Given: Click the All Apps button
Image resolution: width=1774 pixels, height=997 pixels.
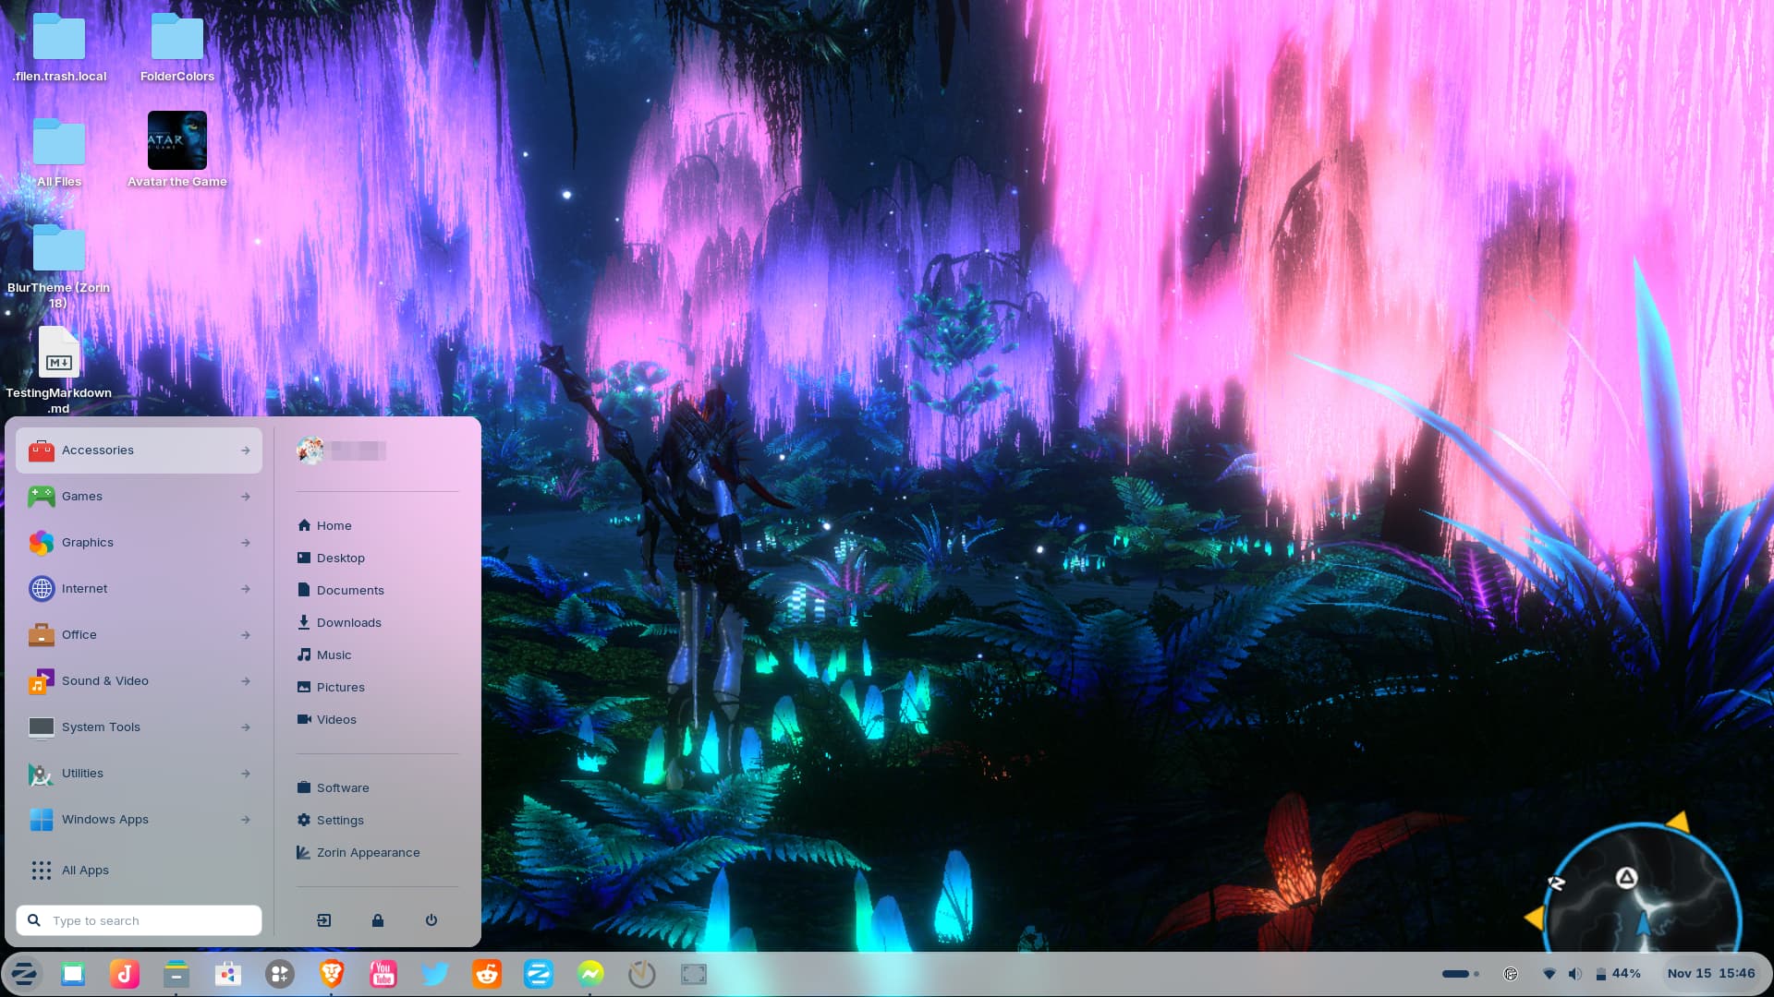Looking at the screenshot, I should (85, 871).
